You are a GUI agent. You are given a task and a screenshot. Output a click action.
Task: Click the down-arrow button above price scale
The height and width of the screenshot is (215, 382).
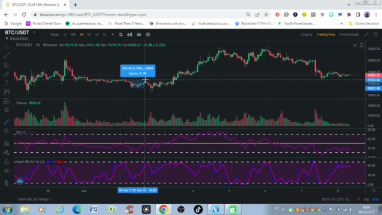(355, 45)
